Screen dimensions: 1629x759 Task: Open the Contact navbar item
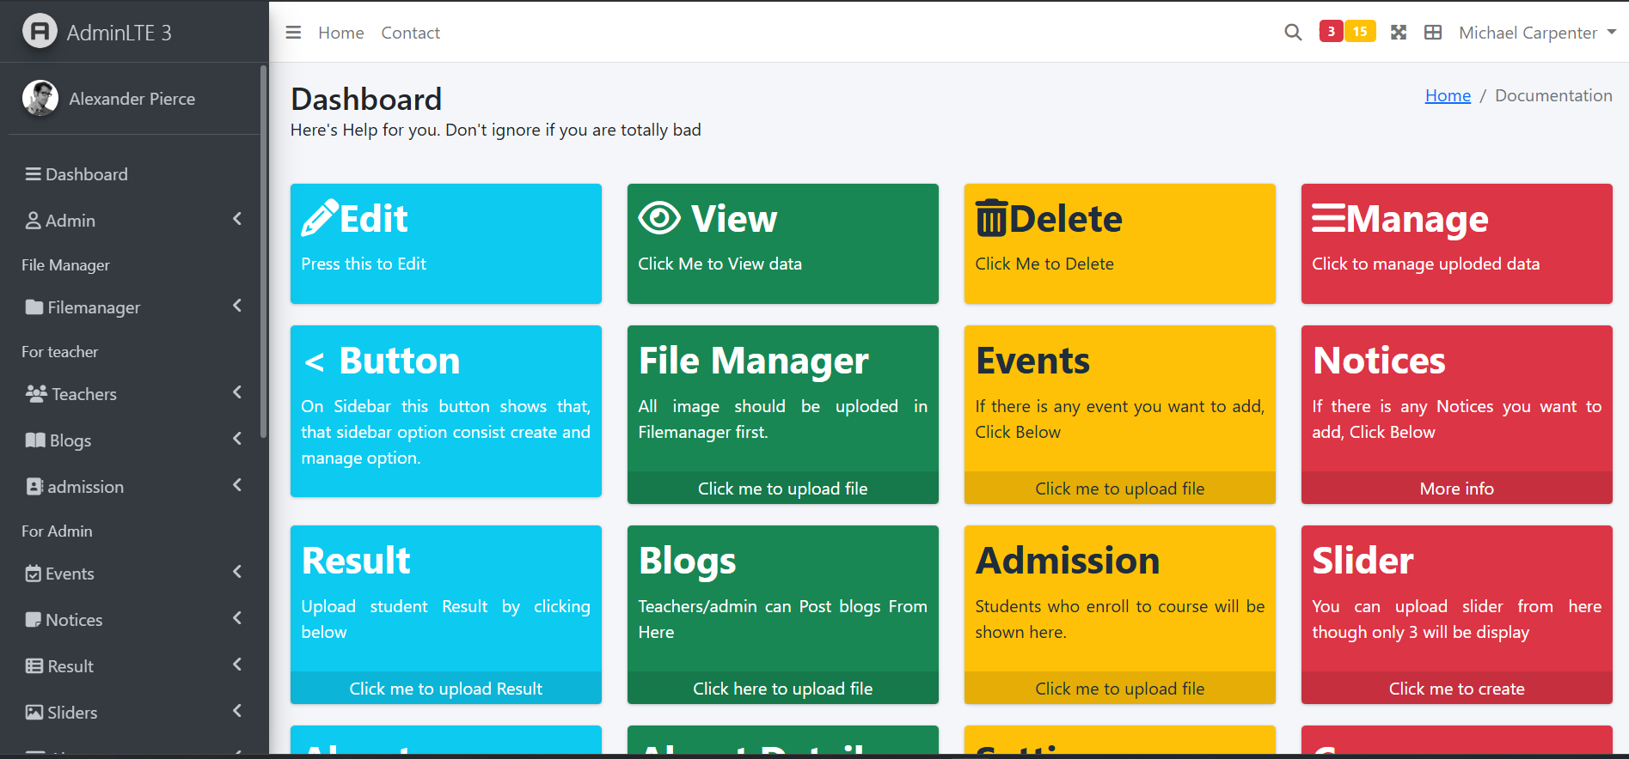[410, 33]
